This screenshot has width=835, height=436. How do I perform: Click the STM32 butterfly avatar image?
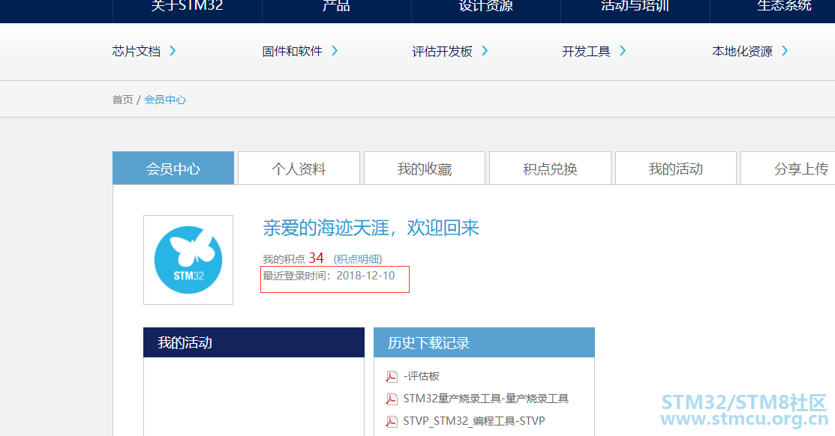pyautogui.click(x=188, y=260)
